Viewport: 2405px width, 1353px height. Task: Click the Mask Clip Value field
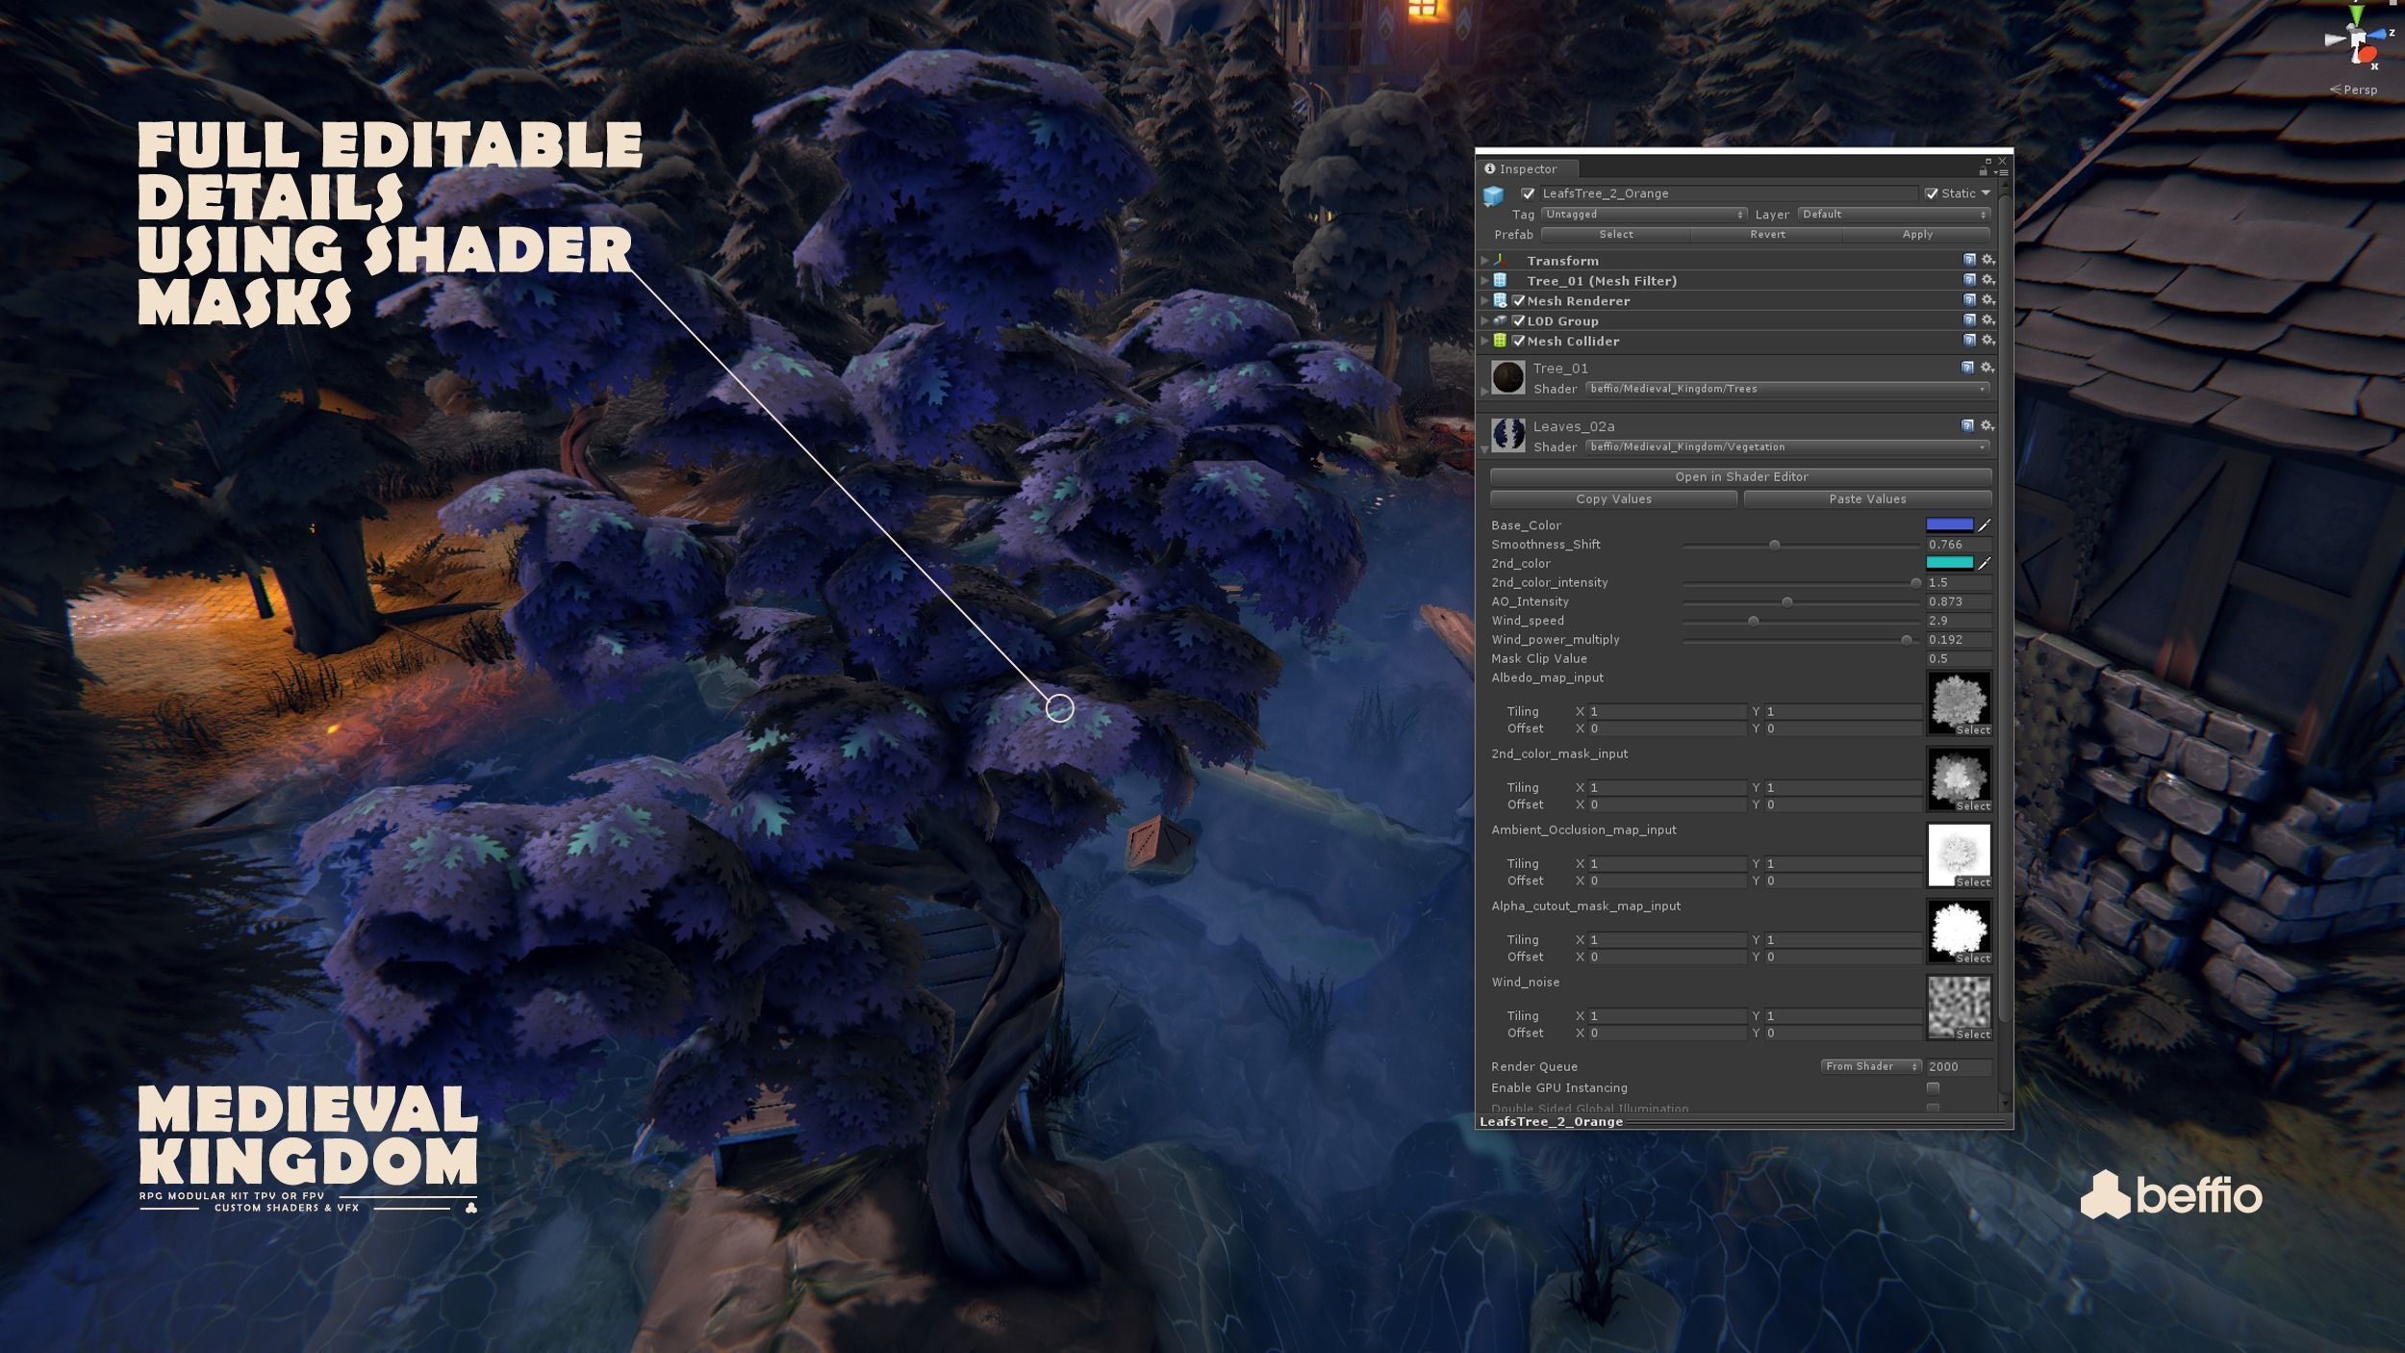(1959, 659)
